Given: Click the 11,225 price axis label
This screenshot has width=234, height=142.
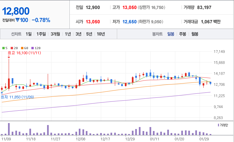Looking at the screenshot, I should (219, 96).
